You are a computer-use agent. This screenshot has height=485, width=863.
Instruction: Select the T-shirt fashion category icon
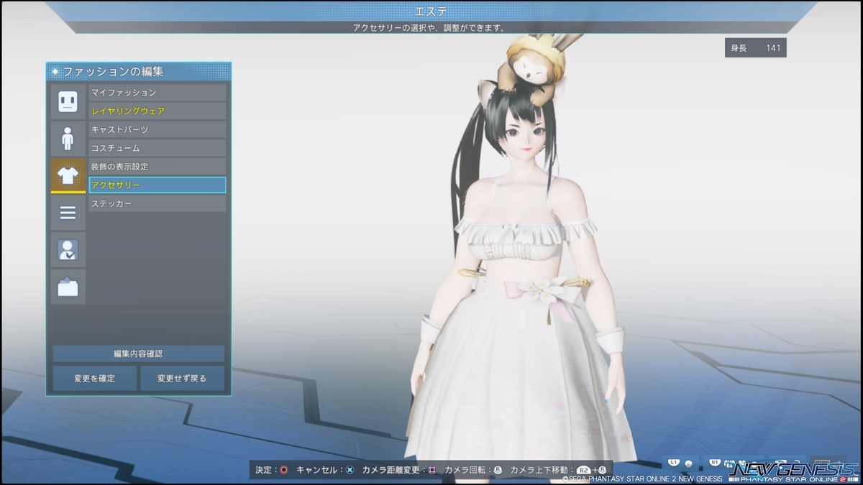(68, 175)
